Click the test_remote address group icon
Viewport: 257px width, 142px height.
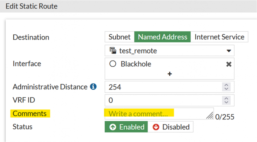[113, 51]
